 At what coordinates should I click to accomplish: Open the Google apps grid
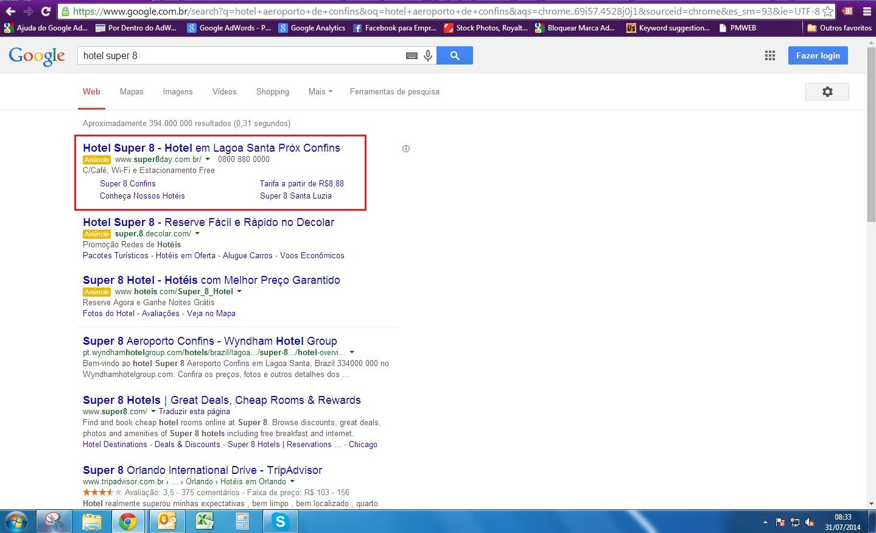[x=770, y=55]
